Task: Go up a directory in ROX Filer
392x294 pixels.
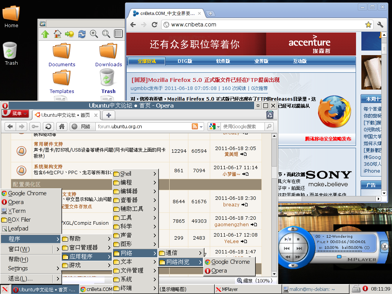Action: click(x=45, y=34)
